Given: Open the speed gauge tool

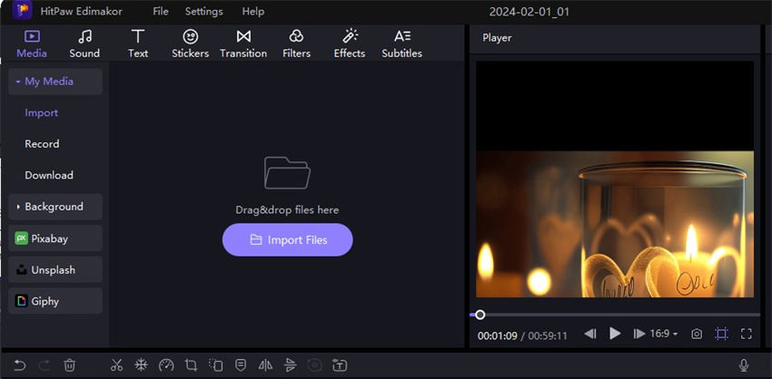Looking at the screenshot, I should click(x=165, y=364).
